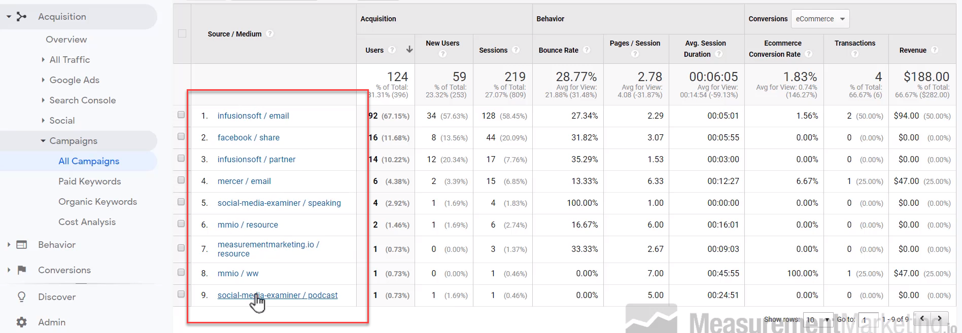This screenshot has height=333, width=962.
Task: Sort table by Transactions column header
Action: (855, 43)
